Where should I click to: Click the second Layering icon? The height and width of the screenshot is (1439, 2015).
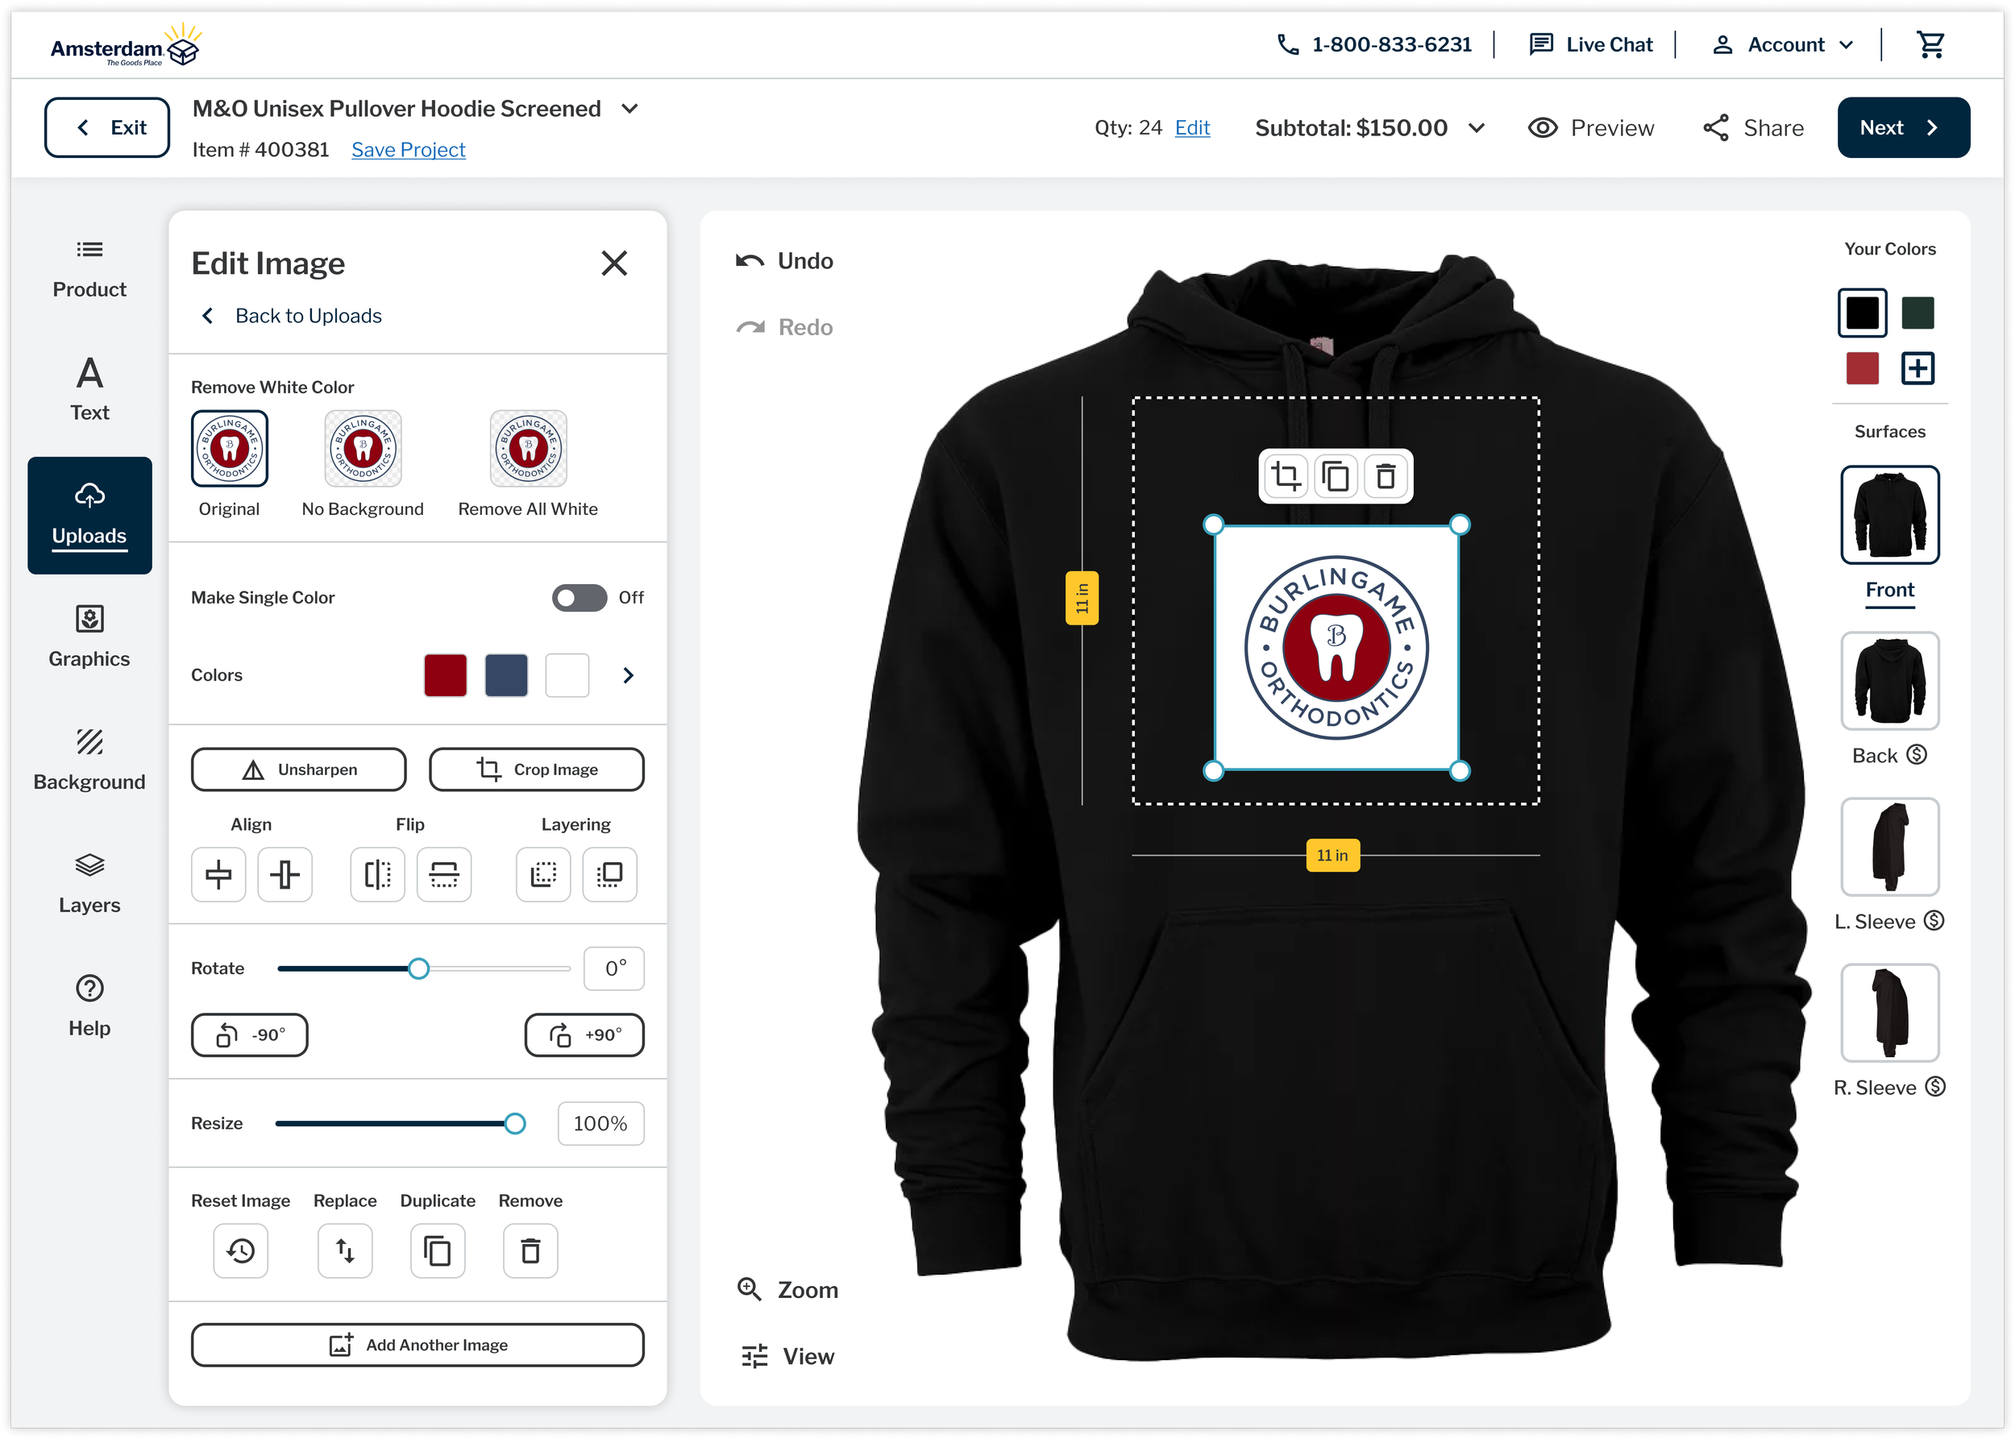click(609, 874)
